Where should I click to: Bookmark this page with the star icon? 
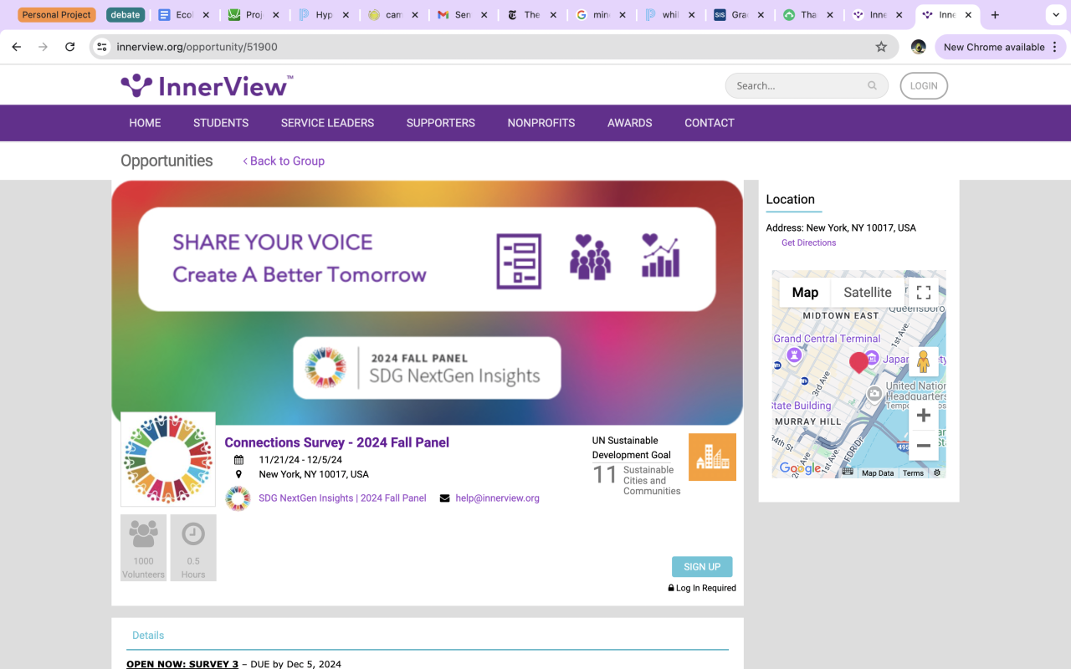pyautogui.click(x=881, y=47)
